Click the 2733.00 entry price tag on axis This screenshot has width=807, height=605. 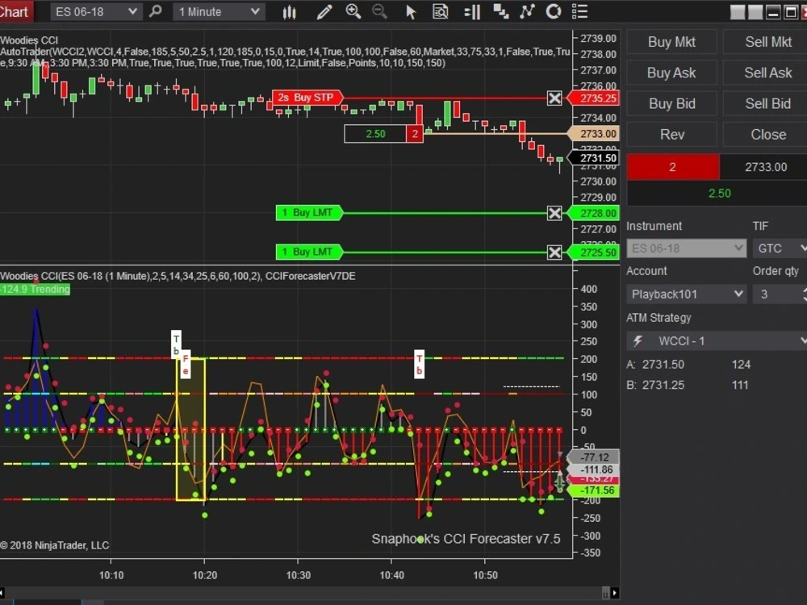pos(593,134)
